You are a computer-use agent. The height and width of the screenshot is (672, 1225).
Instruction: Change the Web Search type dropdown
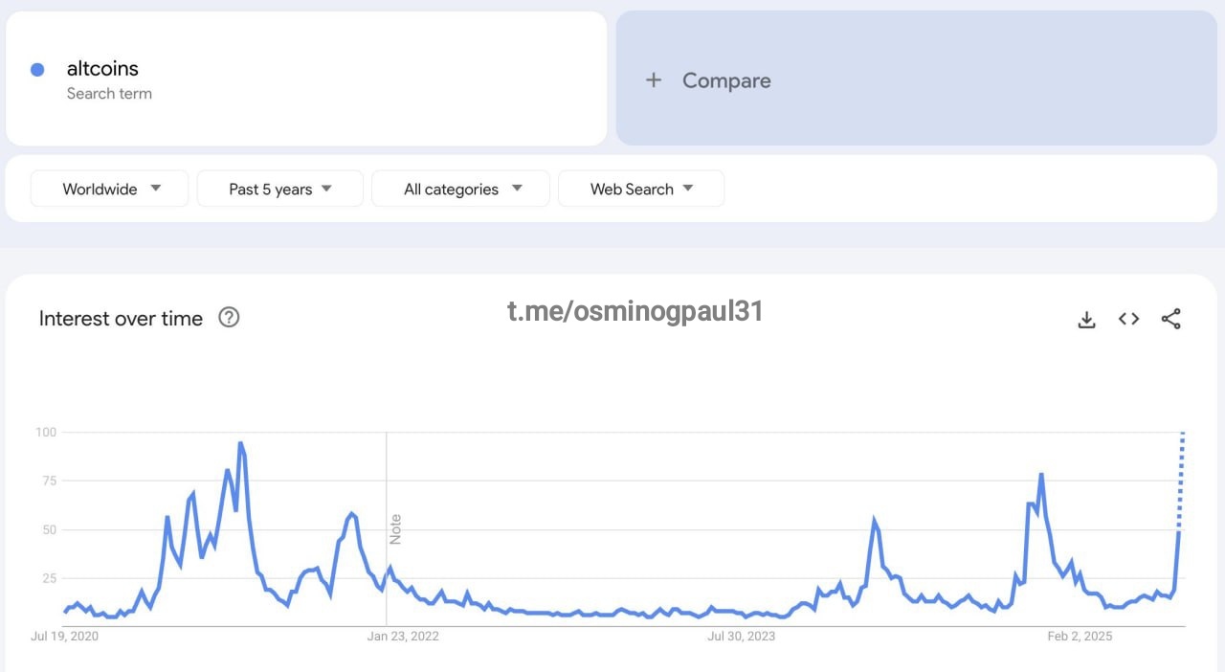640,189
